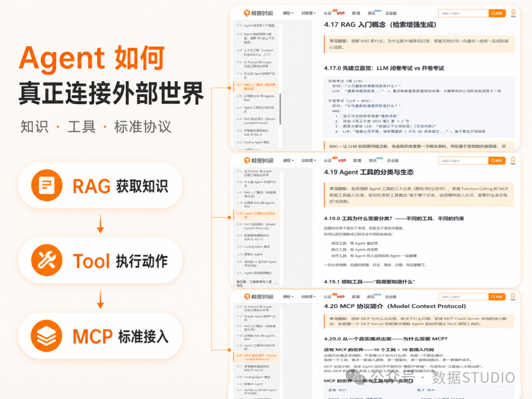Select lesson 4.18 in the 4.17 RAG page sidebar
The image size is (532, 399).
coord(256,98)
